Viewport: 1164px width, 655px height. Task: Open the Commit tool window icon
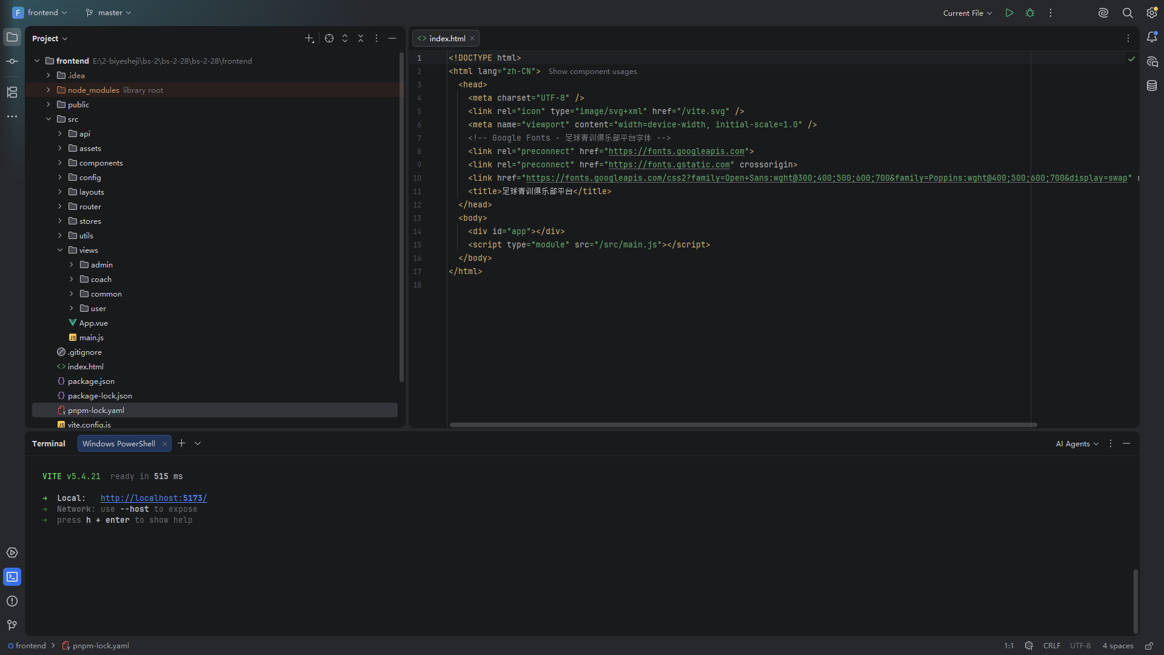click(12, 61)
